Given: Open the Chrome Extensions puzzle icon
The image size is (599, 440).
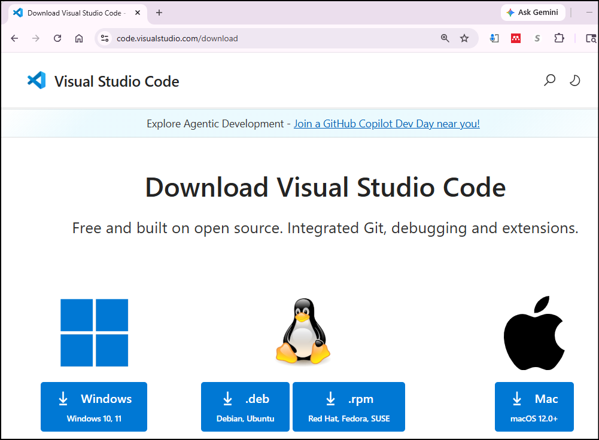Looking at the screenshot, I should pos(559,38).
